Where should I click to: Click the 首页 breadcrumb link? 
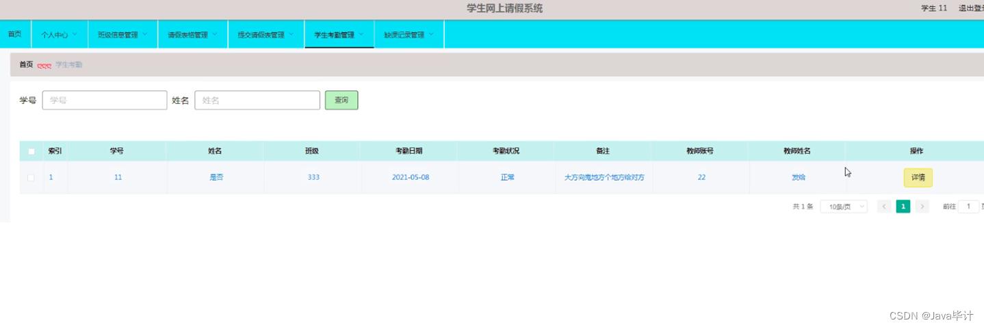[x=26, y=65]
